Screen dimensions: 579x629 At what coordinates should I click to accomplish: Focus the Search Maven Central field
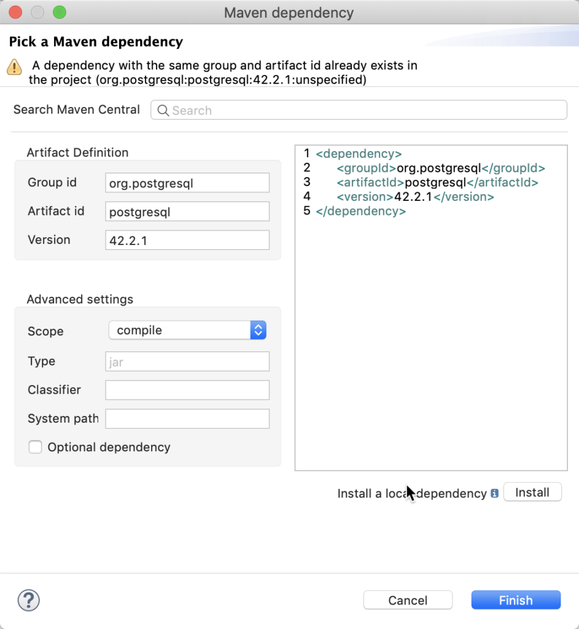click(x=368, y=111)
